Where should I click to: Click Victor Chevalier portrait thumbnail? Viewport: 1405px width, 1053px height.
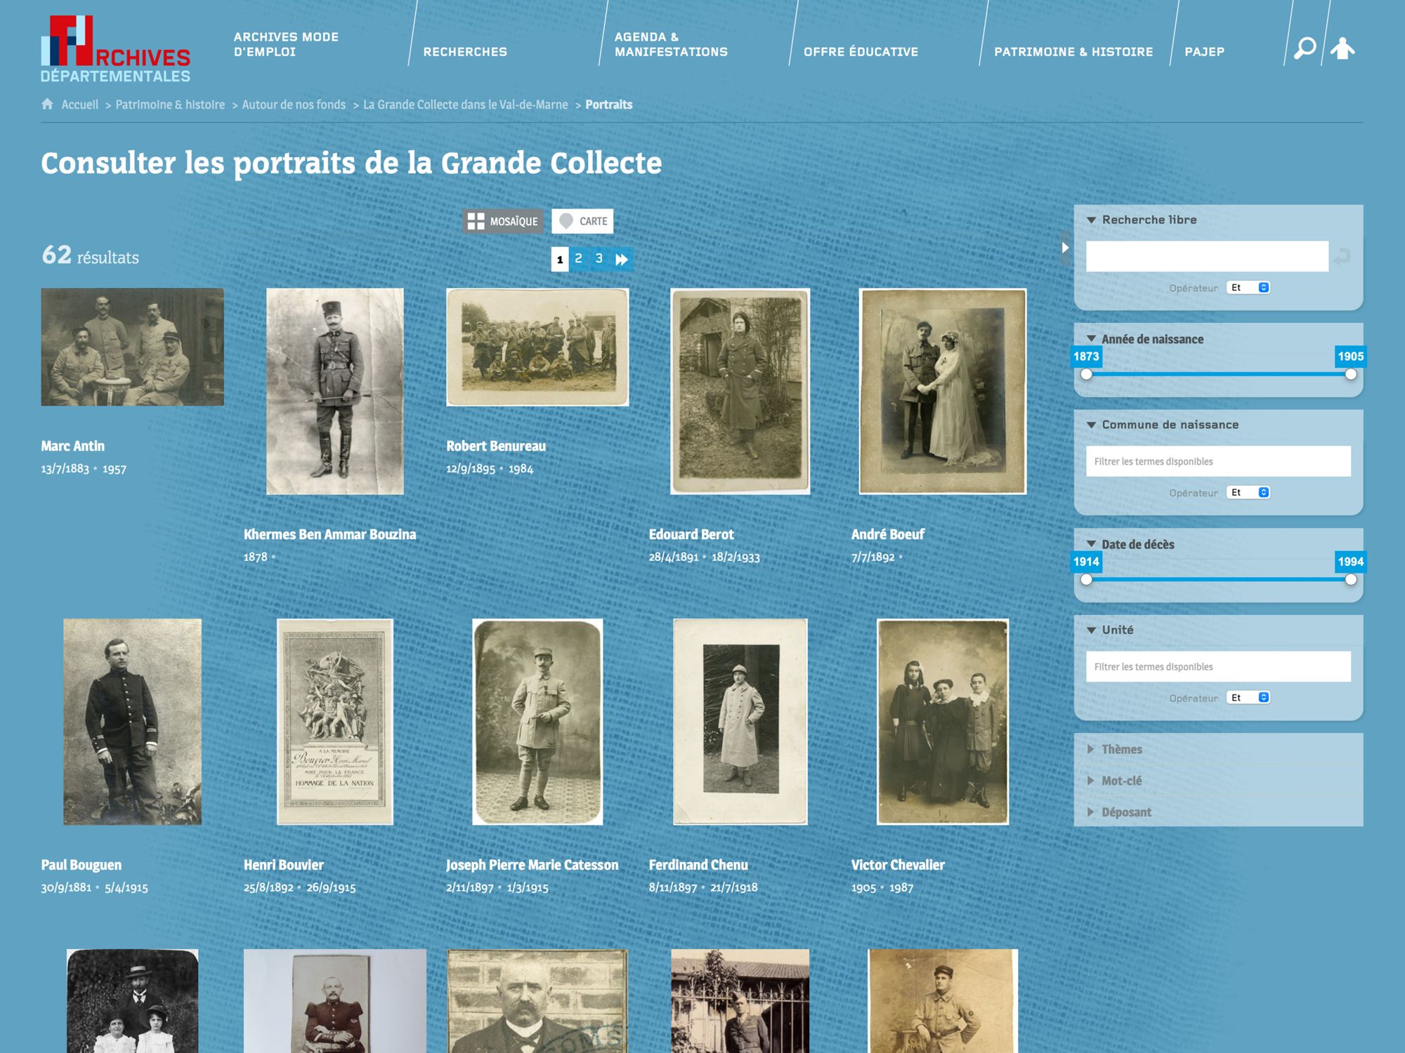942,722
